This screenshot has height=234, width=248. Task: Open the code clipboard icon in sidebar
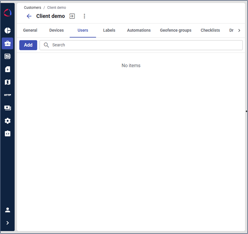8,134
